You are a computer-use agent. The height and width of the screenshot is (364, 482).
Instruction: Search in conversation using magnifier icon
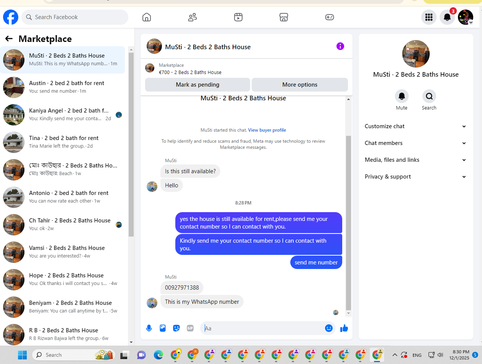pos(429,96)
